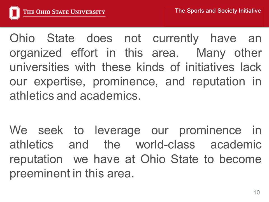
Task: Click the word 'leverage' in second paragraph
Action: [x=117, y=131]
